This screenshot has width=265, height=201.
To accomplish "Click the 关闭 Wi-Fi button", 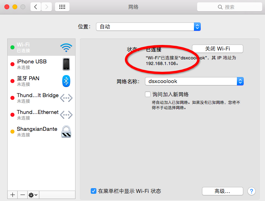I will (217, 49).
